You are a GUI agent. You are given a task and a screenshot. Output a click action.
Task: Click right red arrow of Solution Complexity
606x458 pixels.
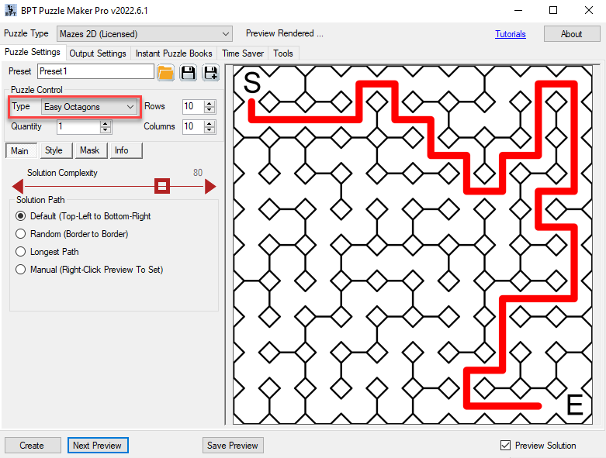pyautogui.click(x=210, y=186)
